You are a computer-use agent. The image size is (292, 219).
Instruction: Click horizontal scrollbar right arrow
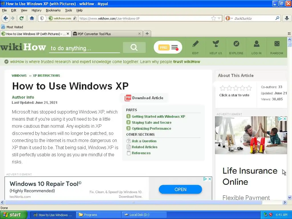point(285,202)
